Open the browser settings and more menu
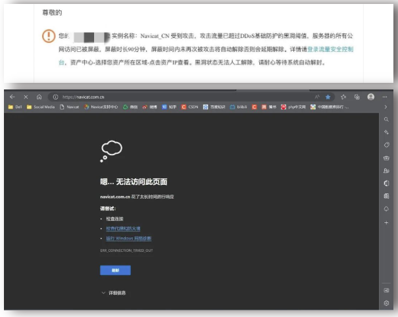 [x=385, y=97]
